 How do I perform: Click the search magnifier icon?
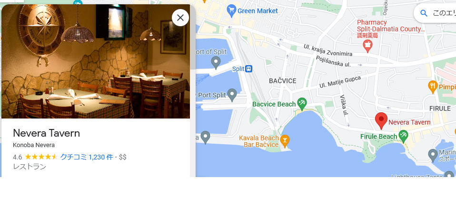[424, 13]
